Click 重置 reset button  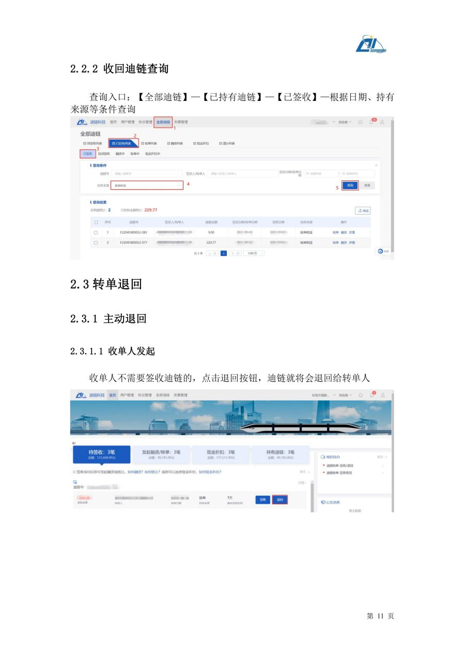pos(367,185)
